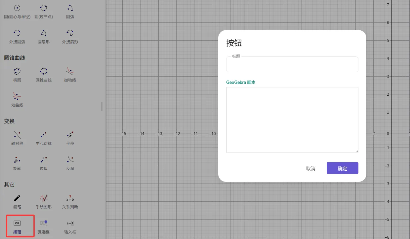410x239 pixels.
Task: Click the 标题 input field
Action: (292, 65)
